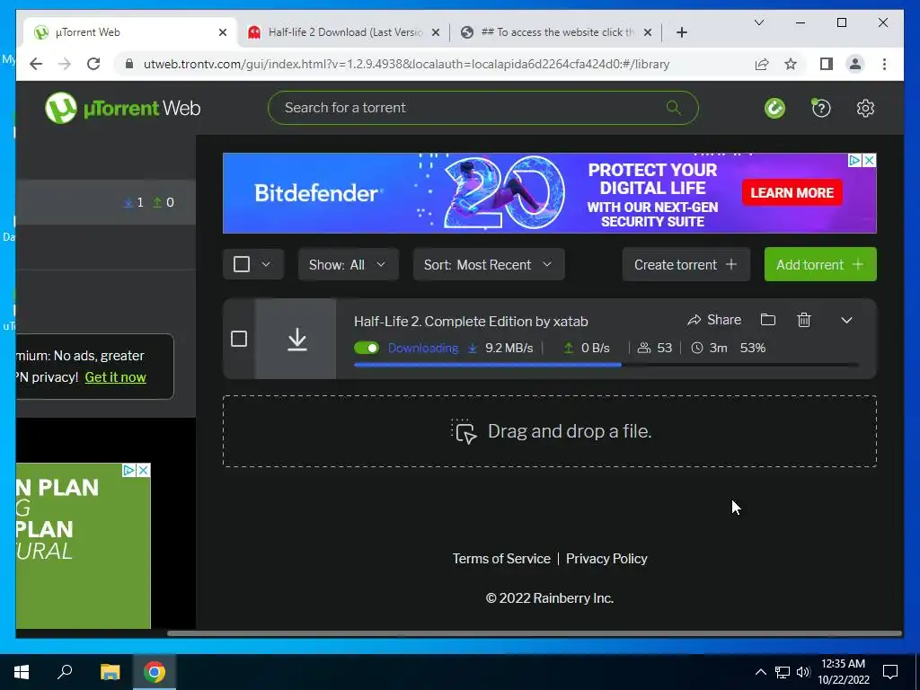The height and width of the screenshot is (690, 920).
Task: Open Half-Life 2 torrent's containing folder
Action: 768,320
